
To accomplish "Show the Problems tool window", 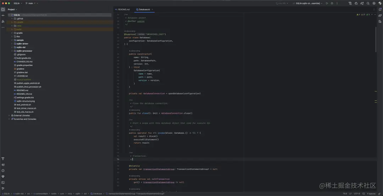I will (3, 170).
